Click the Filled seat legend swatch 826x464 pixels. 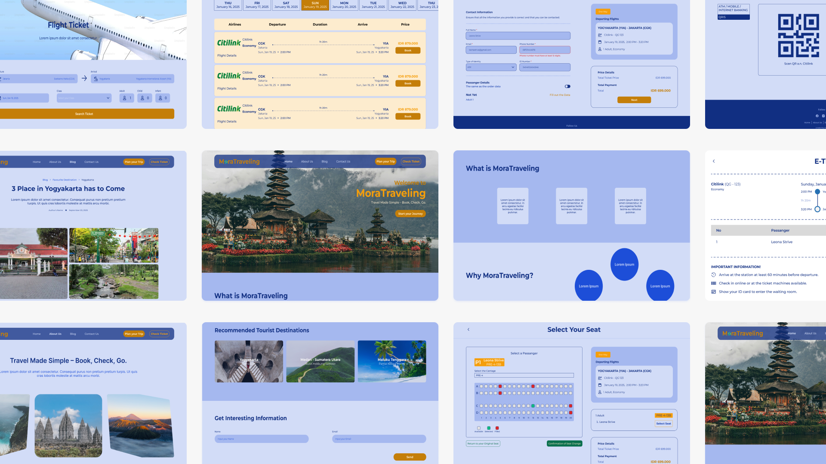click(497, 428)
